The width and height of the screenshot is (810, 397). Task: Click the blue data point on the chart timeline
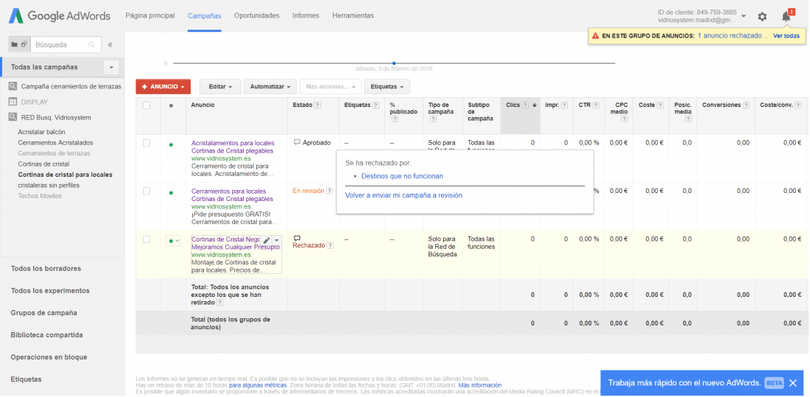tap(394, 63)
